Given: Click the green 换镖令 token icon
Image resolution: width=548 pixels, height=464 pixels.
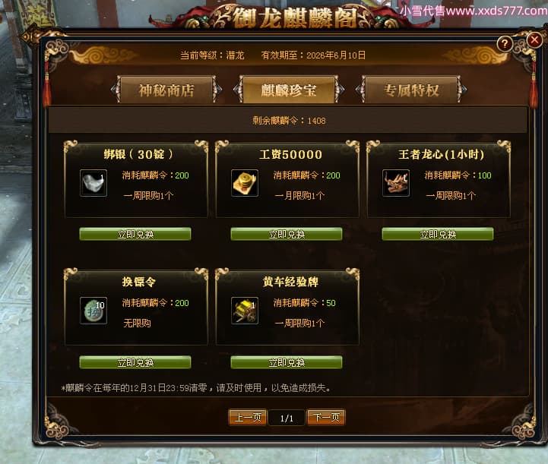Looking at the screenshot, I should point(93,311).
